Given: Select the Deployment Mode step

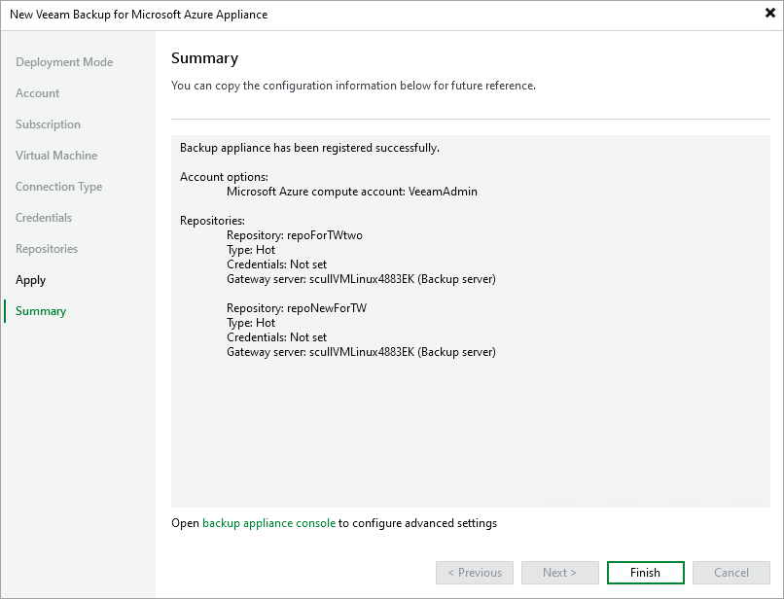Looking at the screenshot, I should tap(64, 62).
